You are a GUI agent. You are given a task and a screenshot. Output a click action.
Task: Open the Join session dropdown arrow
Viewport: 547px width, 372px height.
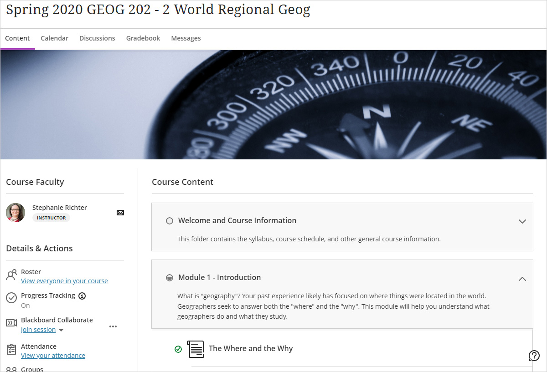(x=62, y=330)
